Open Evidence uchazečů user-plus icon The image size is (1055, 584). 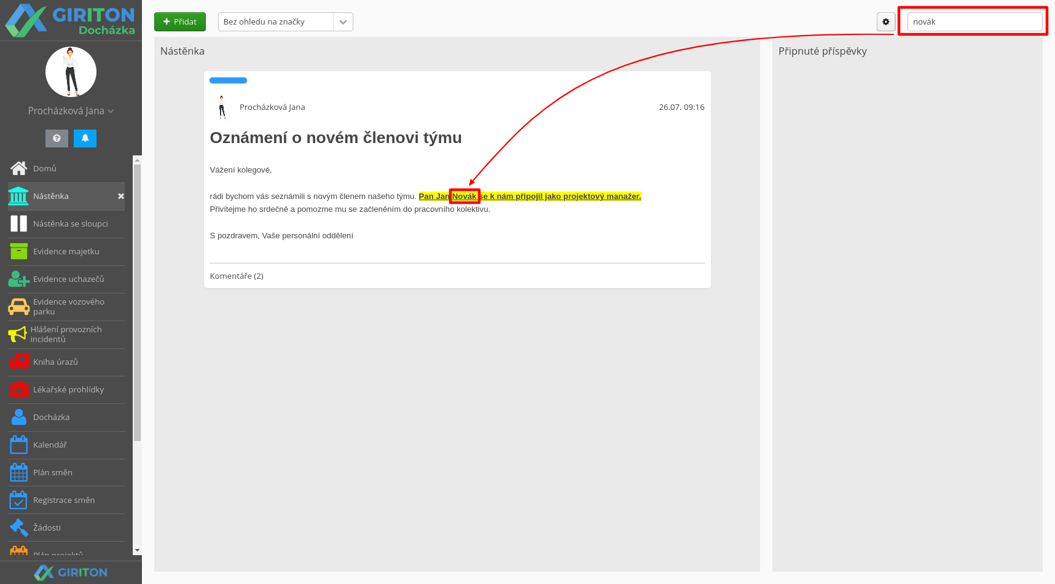(x=18, y=279)
